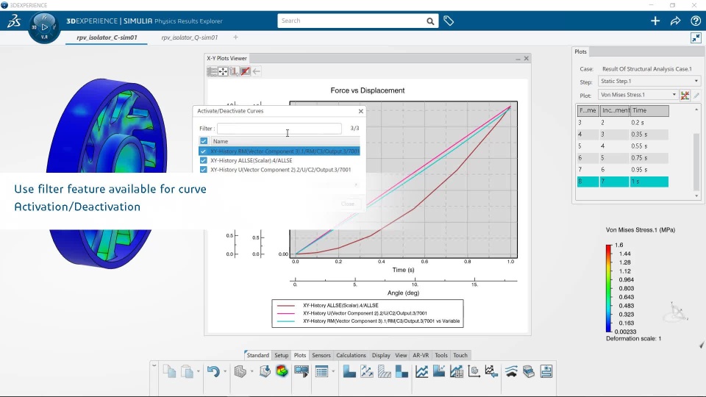This screenshot has width=706, height=397.
Task: Click the cube with download arrow icon
Action: (x=265, y=371)
